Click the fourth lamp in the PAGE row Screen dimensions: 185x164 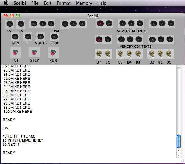65,24
